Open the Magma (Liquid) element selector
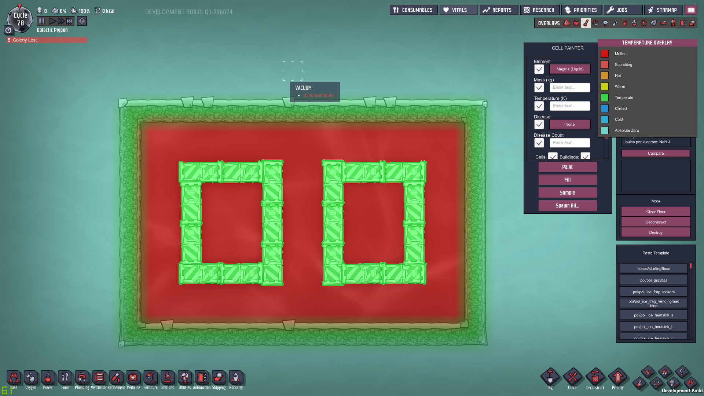704x396 pixels. pyautogui.click(x=570, y=69)
